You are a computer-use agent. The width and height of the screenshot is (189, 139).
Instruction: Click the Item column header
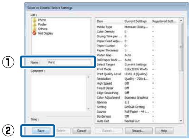coord(109,21)
